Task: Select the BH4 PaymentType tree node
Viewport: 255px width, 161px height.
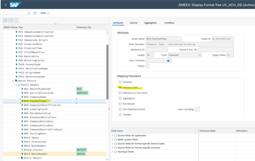Action: pos(35,101)
